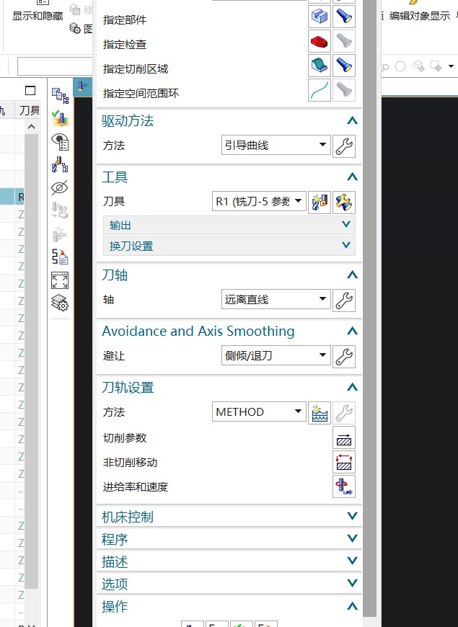This screenshot has height=627, width=458.
Task: Click the 刀具 column header in navigator
Action: click(30, 110)
